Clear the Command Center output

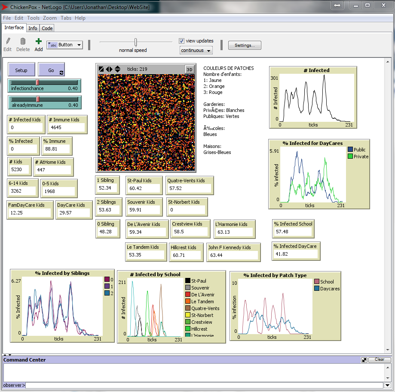pos(380,360)
